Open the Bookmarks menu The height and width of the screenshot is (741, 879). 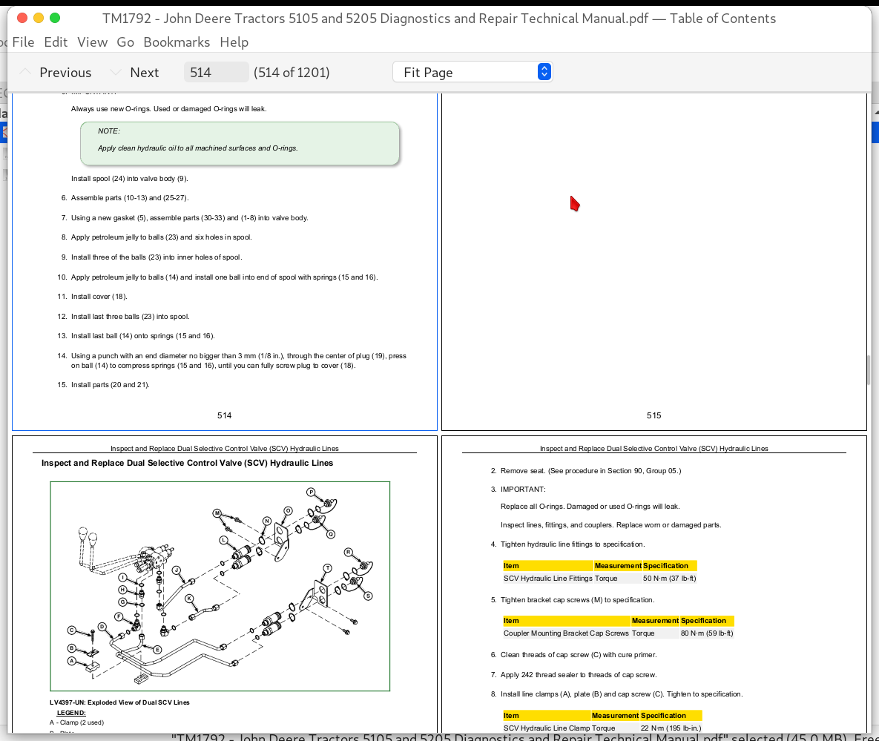[x=177, y=42]
